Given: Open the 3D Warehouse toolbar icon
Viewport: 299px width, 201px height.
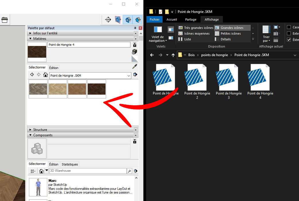Looking at the screenshot, I should pos(5,20).
